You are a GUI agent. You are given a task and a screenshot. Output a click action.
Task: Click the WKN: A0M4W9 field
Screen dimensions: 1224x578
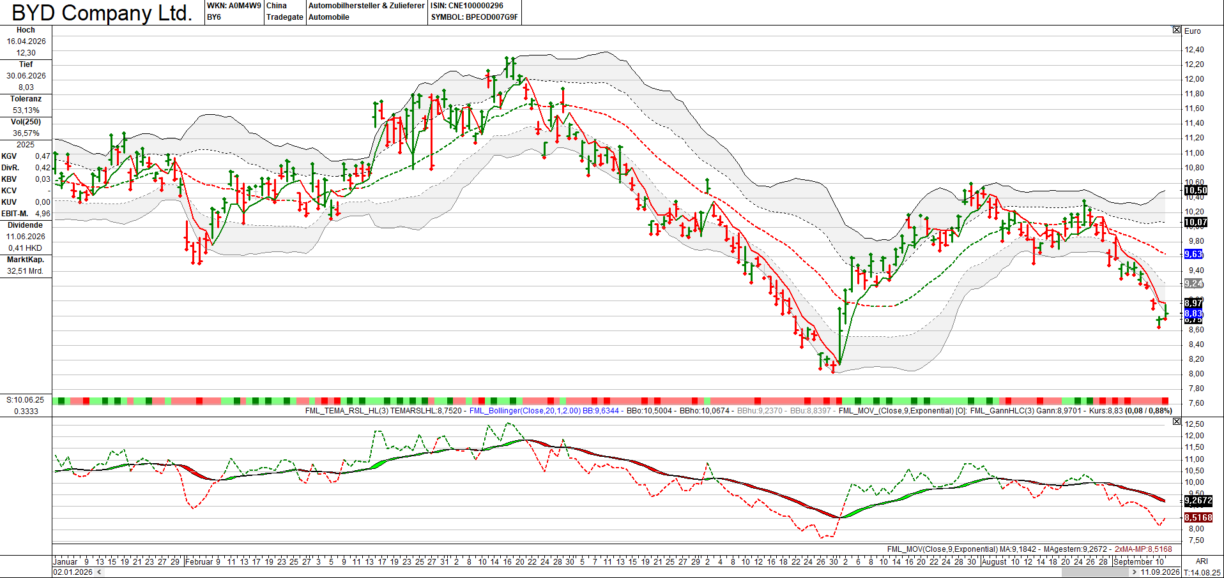pos(234,6)
